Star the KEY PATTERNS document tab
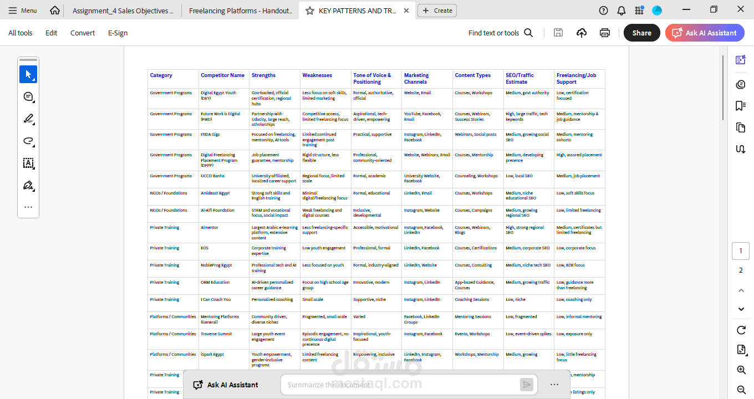This screenshot has width=754, height=399. click(310, 11)
